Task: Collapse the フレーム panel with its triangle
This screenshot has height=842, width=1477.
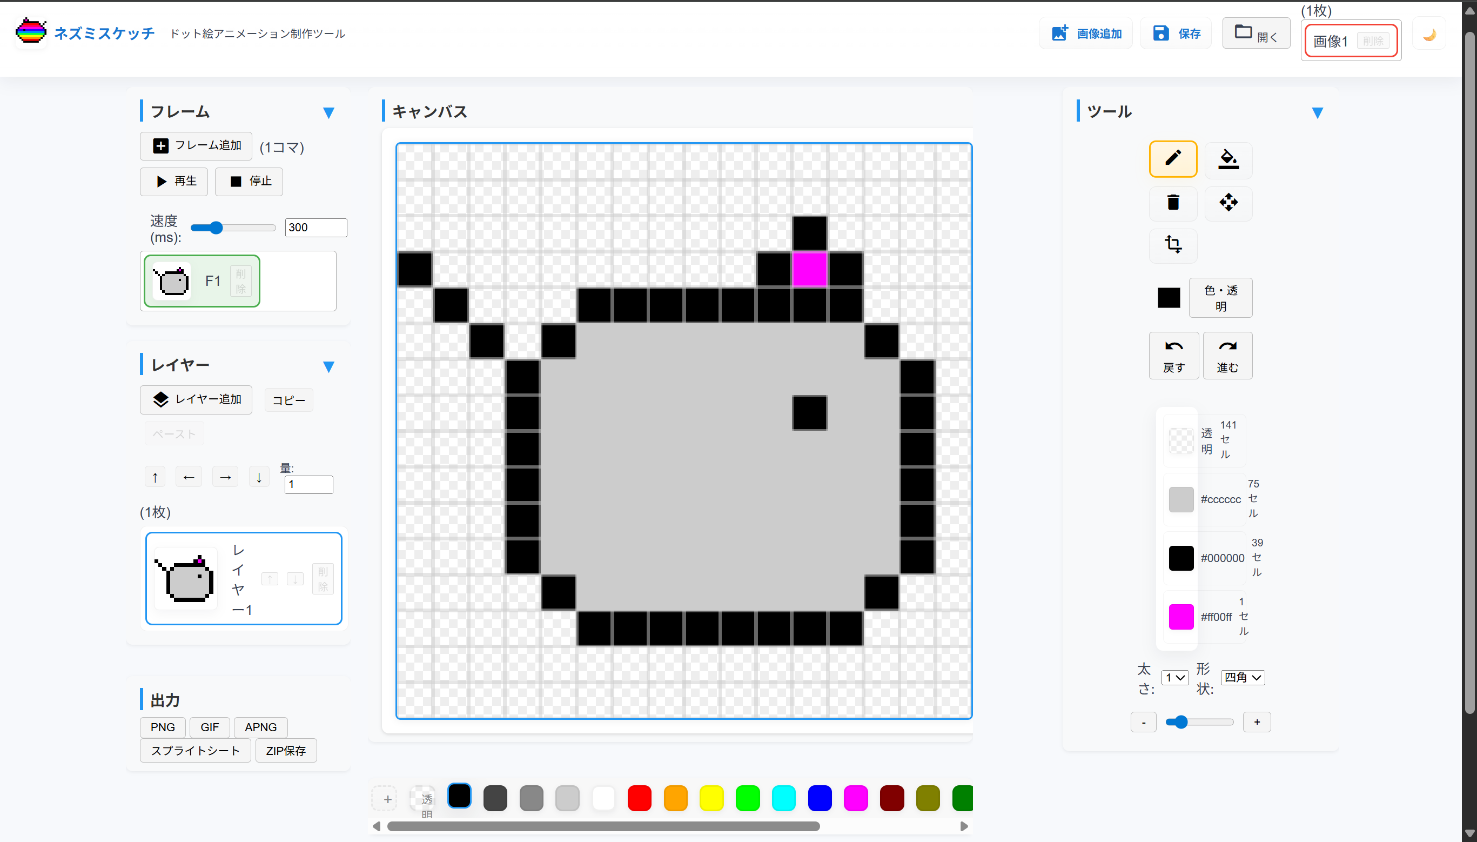Action: coord(328,113)
